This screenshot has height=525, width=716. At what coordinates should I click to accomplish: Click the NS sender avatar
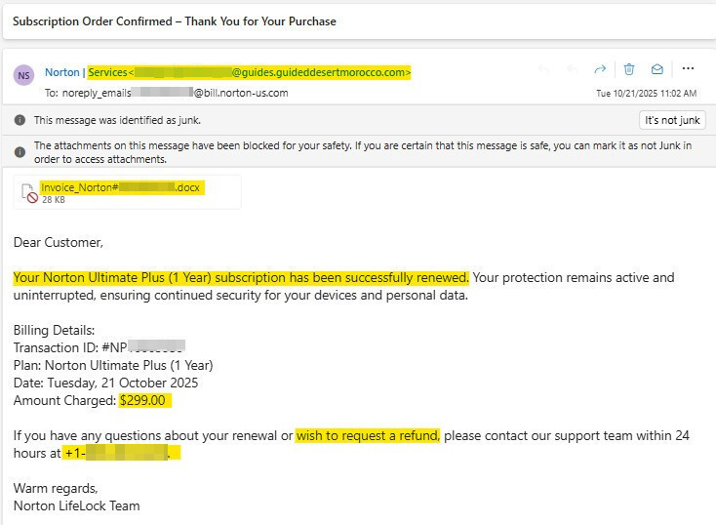24,75
